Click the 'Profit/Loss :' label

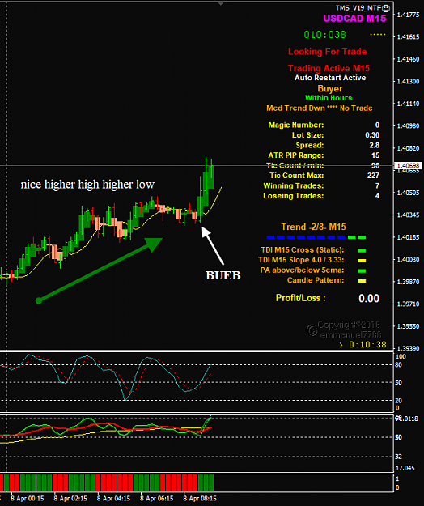pyautogui.click(x=300, y=298)
